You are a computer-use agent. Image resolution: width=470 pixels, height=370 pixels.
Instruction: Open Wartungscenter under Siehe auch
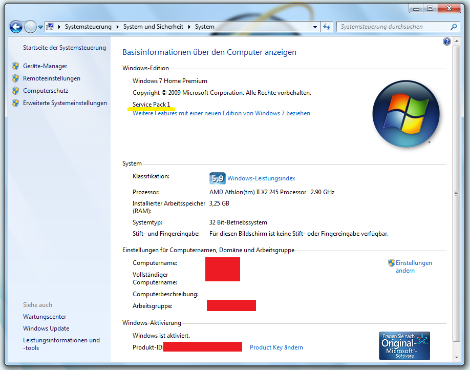point(45,317)
